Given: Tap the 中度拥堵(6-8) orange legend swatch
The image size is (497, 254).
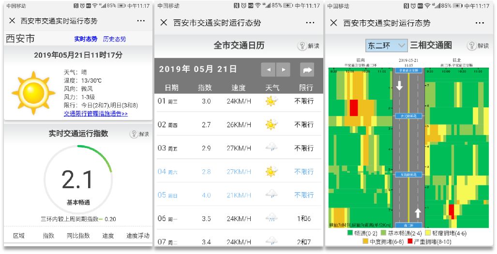Looking at the screenshot, I should 365,241.
